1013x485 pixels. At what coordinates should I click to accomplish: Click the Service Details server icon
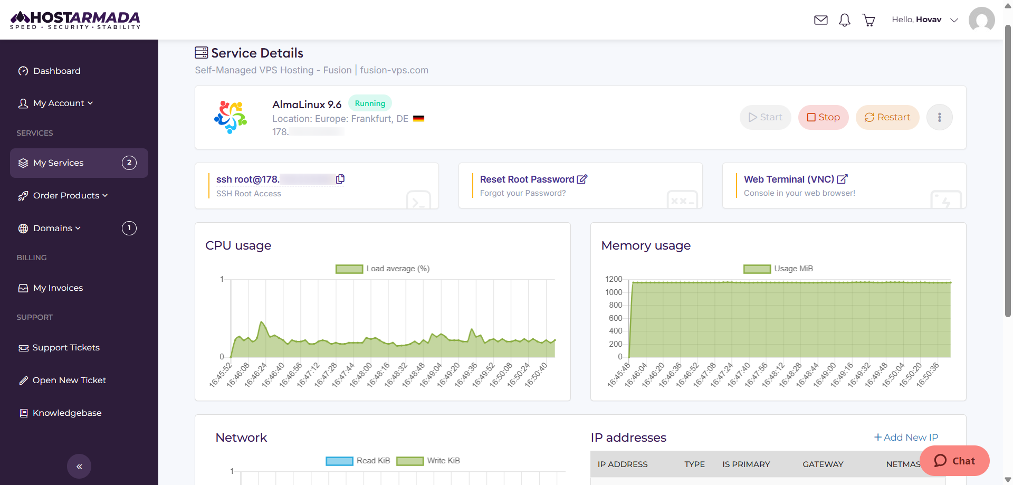point(201,53)
